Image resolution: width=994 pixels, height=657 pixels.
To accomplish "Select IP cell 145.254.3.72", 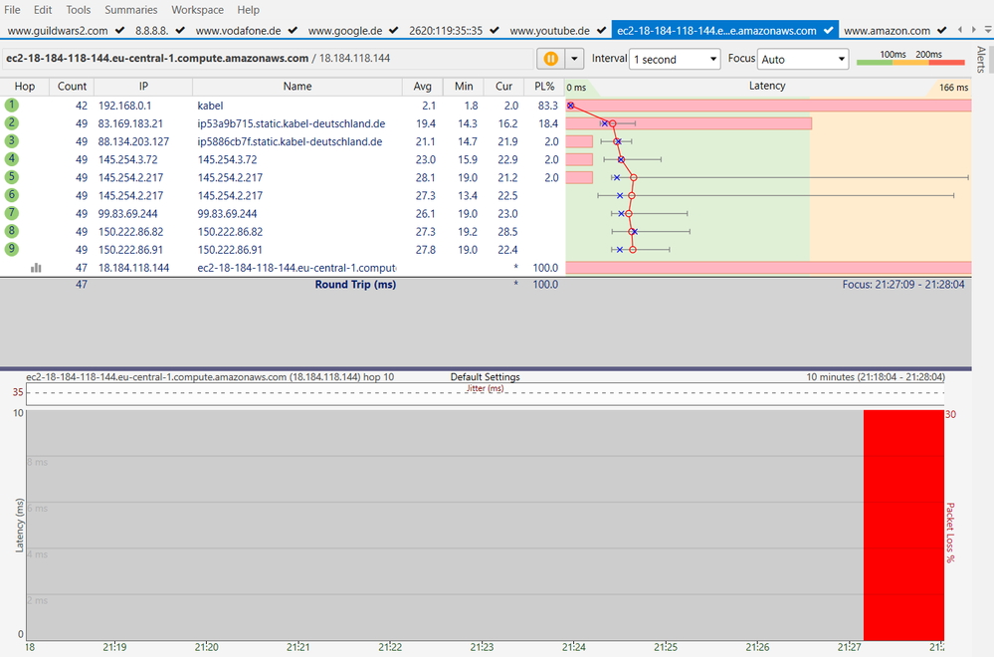I will click(x=127, y=159).
